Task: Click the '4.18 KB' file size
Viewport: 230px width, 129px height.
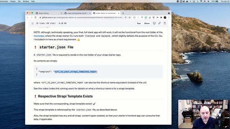Action: tap(63, 23)
